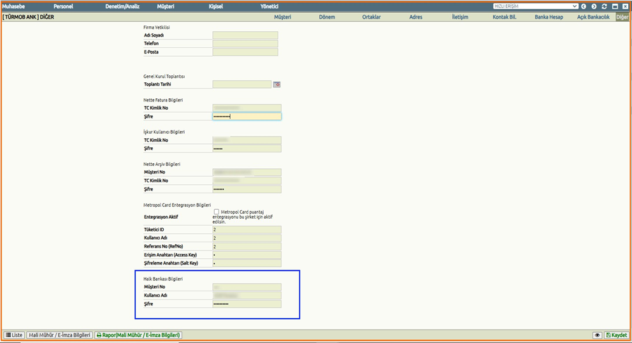Click the Nette Arşiv Şifre field
This screenshot has height=343, width=632.
click(x=247, y=189)
